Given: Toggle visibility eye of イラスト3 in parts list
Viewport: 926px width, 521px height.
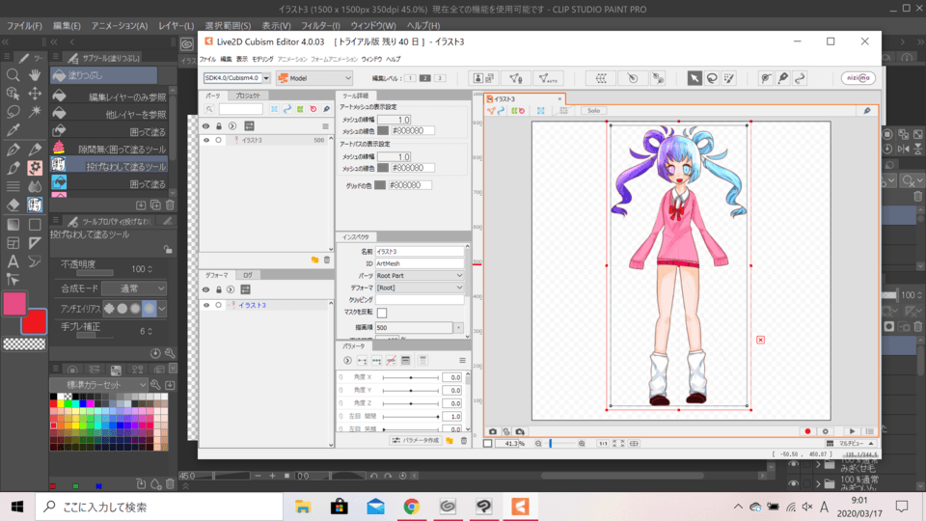Looking at the screenshot, I should click(206, 140).
